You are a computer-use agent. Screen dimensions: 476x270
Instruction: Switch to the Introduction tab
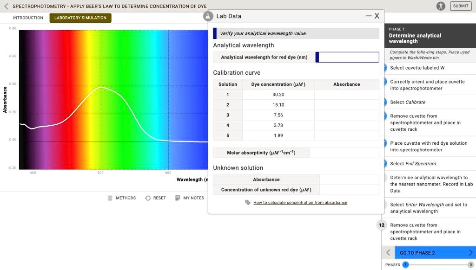point(28,18)
